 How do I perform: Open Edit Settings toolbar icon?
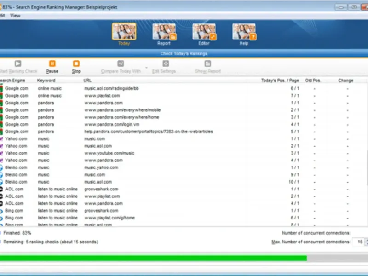[166, 63]
